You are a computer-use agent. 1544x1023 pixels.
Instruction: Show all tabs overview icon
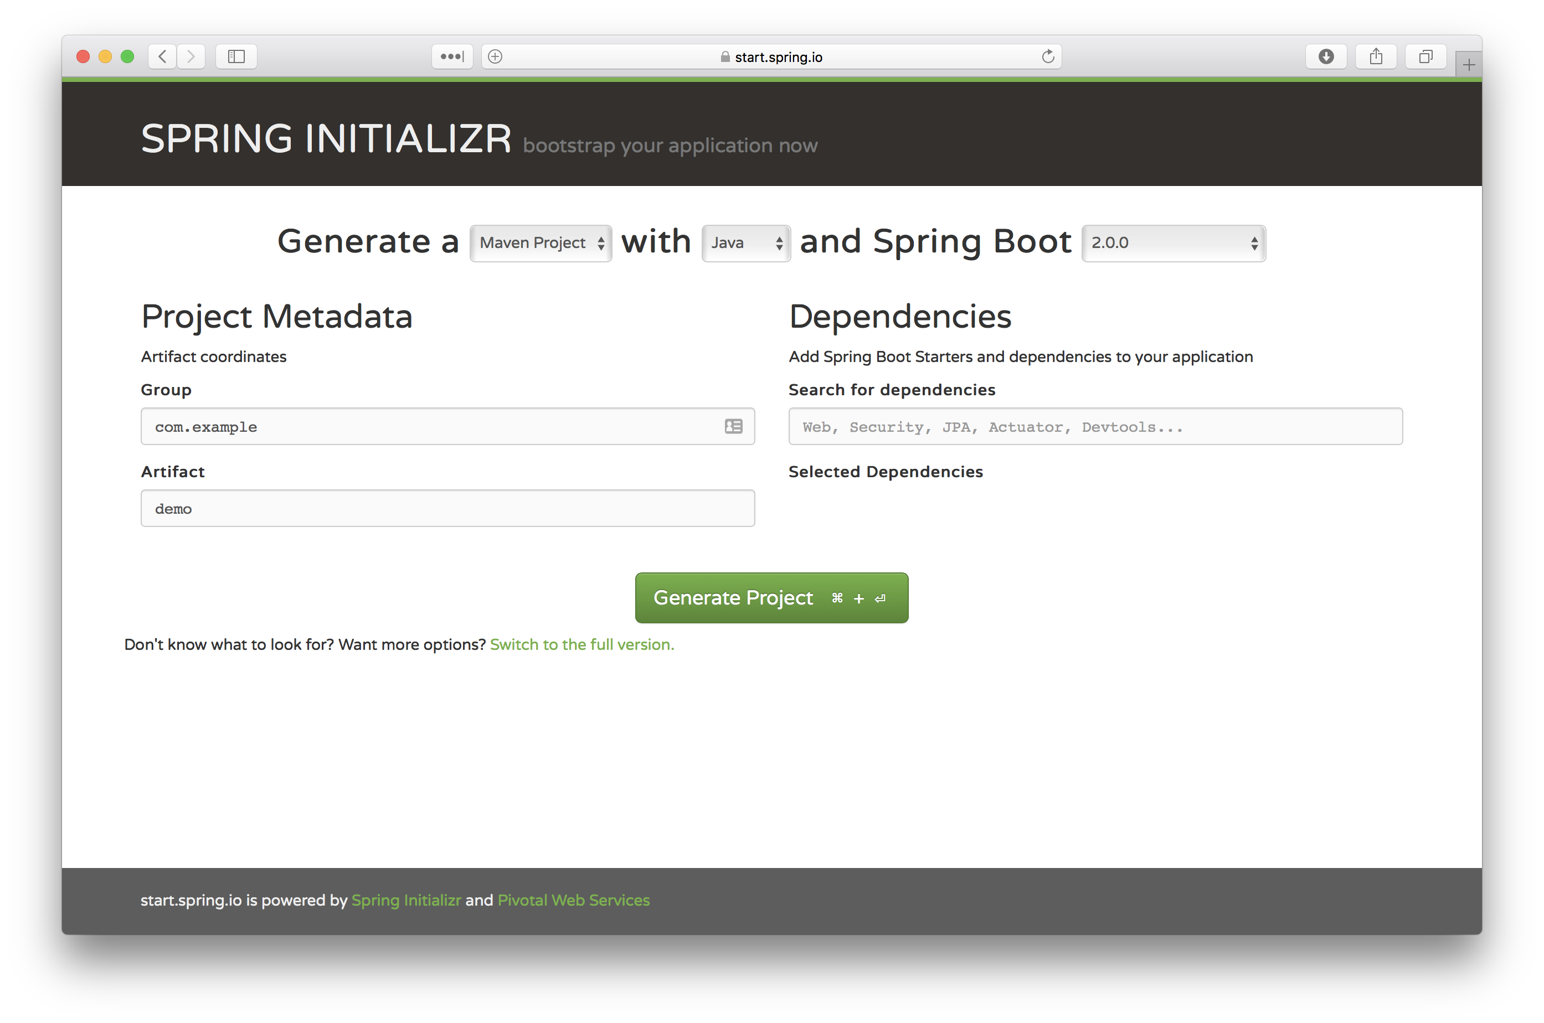pos(1426,57)
